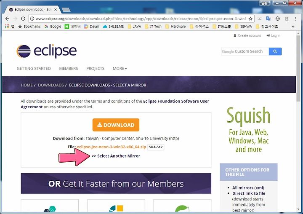Click the browser Forward arrow
The width and height of the screenshot is (303, 214).
(15, 19)
